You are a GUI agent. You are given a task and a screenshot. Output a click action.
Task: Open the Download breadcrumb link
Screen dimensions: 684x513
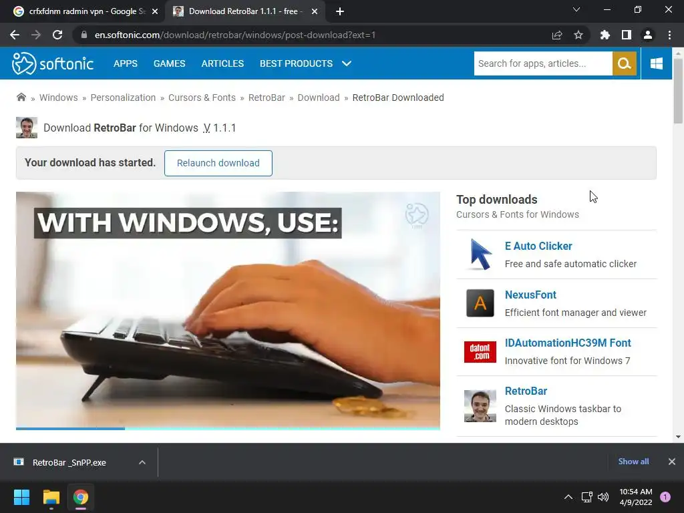click(x=319, y=98)
